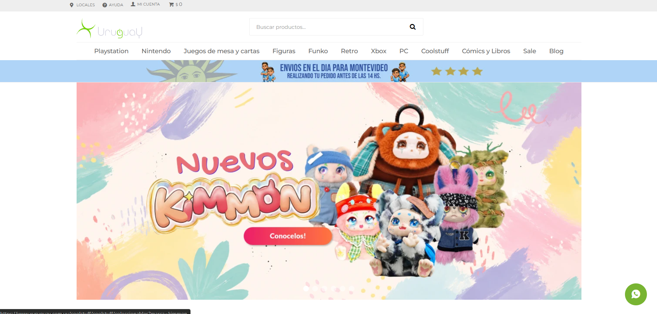
Task: Click the user account silhouette icon
Action: [x=133, y=4]
